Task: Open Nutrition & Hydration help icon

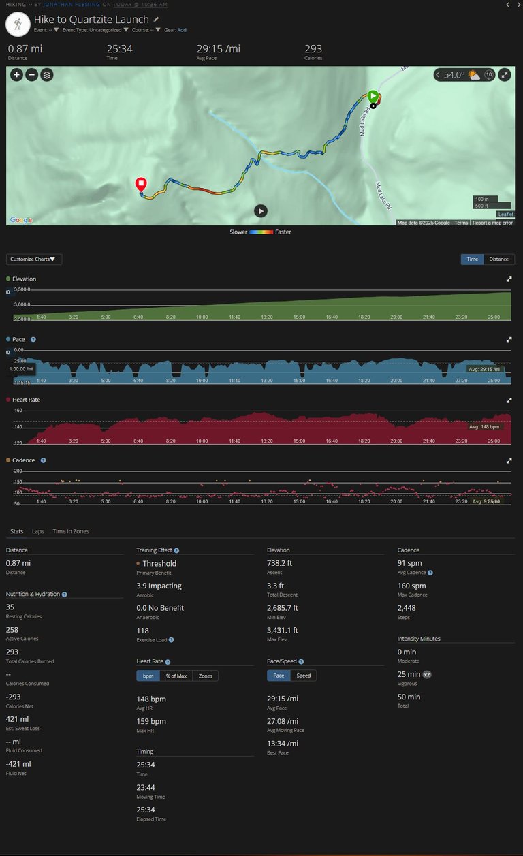Action: click(x=65, y=595)
